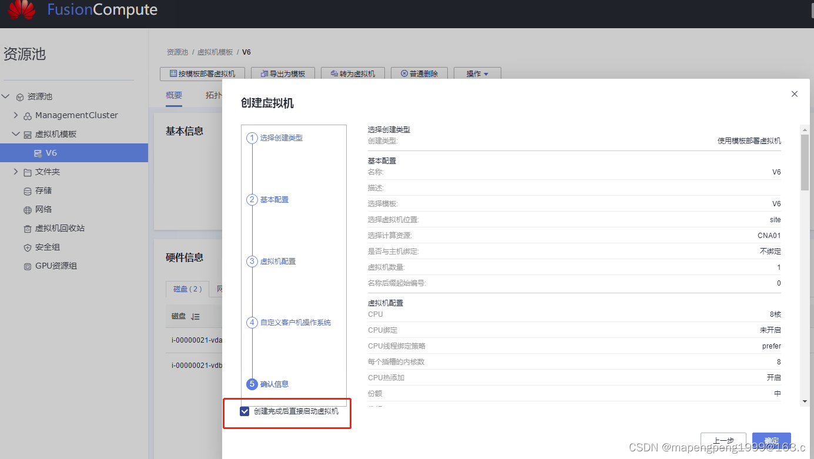Click the sort icon next to 磁盘 column

[196, 317]
